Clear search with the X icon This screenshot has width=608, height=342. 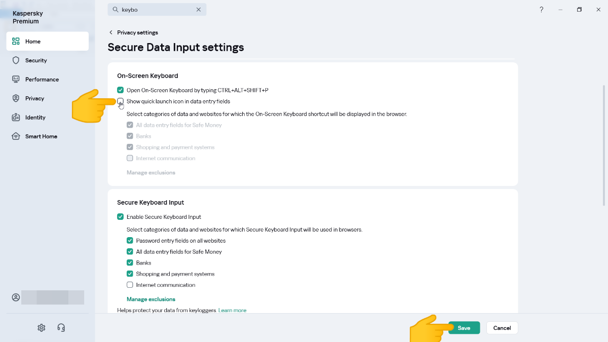[199, 10]
